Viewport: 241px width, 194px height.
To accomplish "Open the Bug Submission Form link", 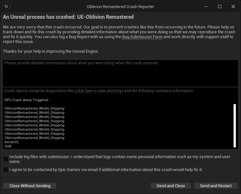I will [x=142, y=37].
